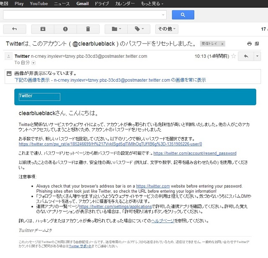Image resolution: width=268 pixels, height=258 pixels.
Task: Expand もっと見る menu
Action: click(152, 4)
